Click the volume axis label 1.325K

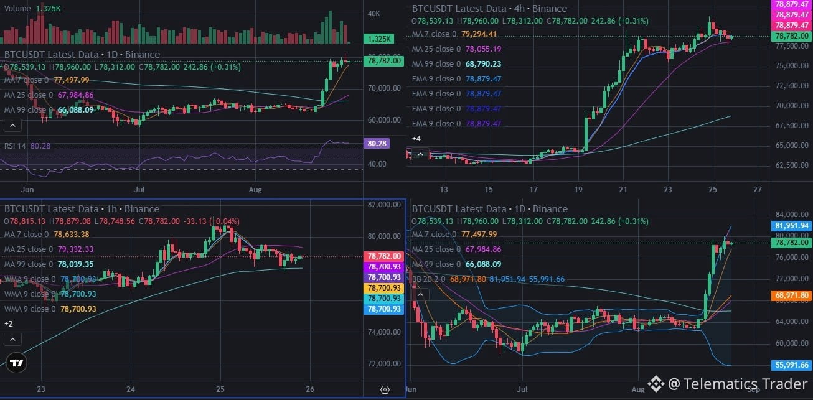click(379, 39)
